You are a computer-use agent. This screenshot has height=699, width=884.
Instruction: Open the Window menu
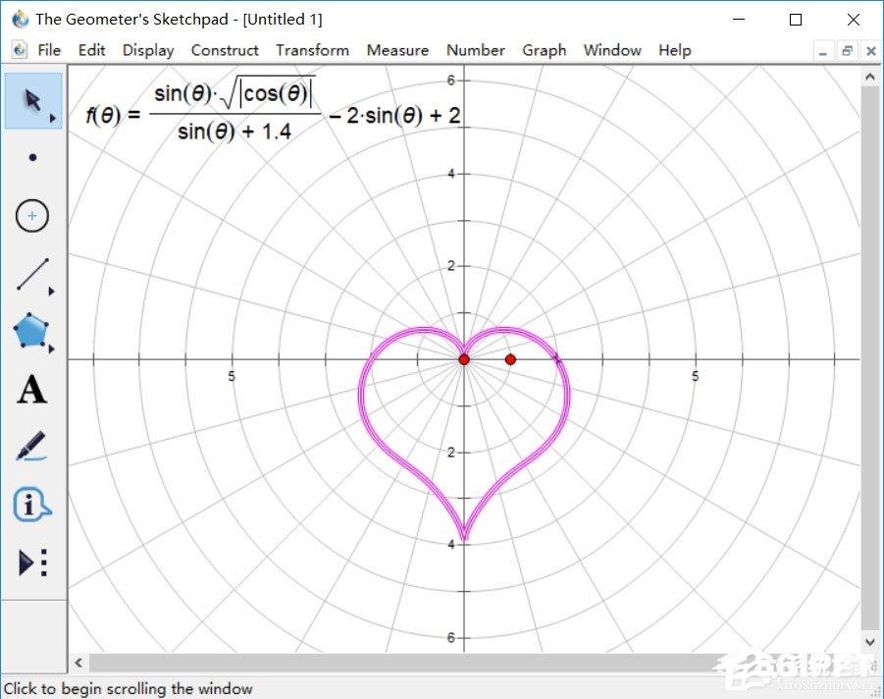[612, 50]
